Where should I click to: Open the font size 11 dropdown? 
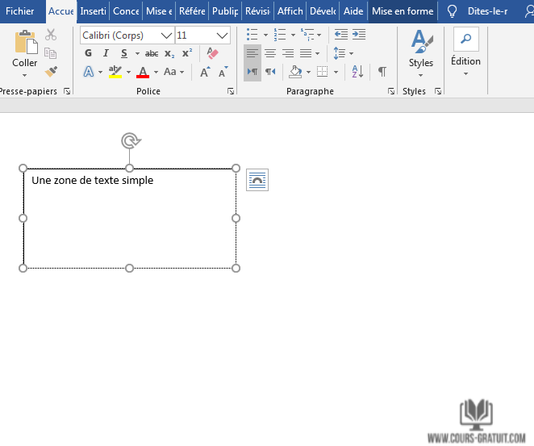pyautogui.click(x=223, y=35)
